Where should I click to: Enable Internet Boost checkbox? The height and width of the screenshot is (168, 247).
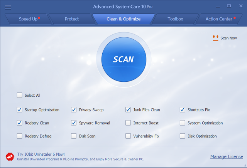128,123
